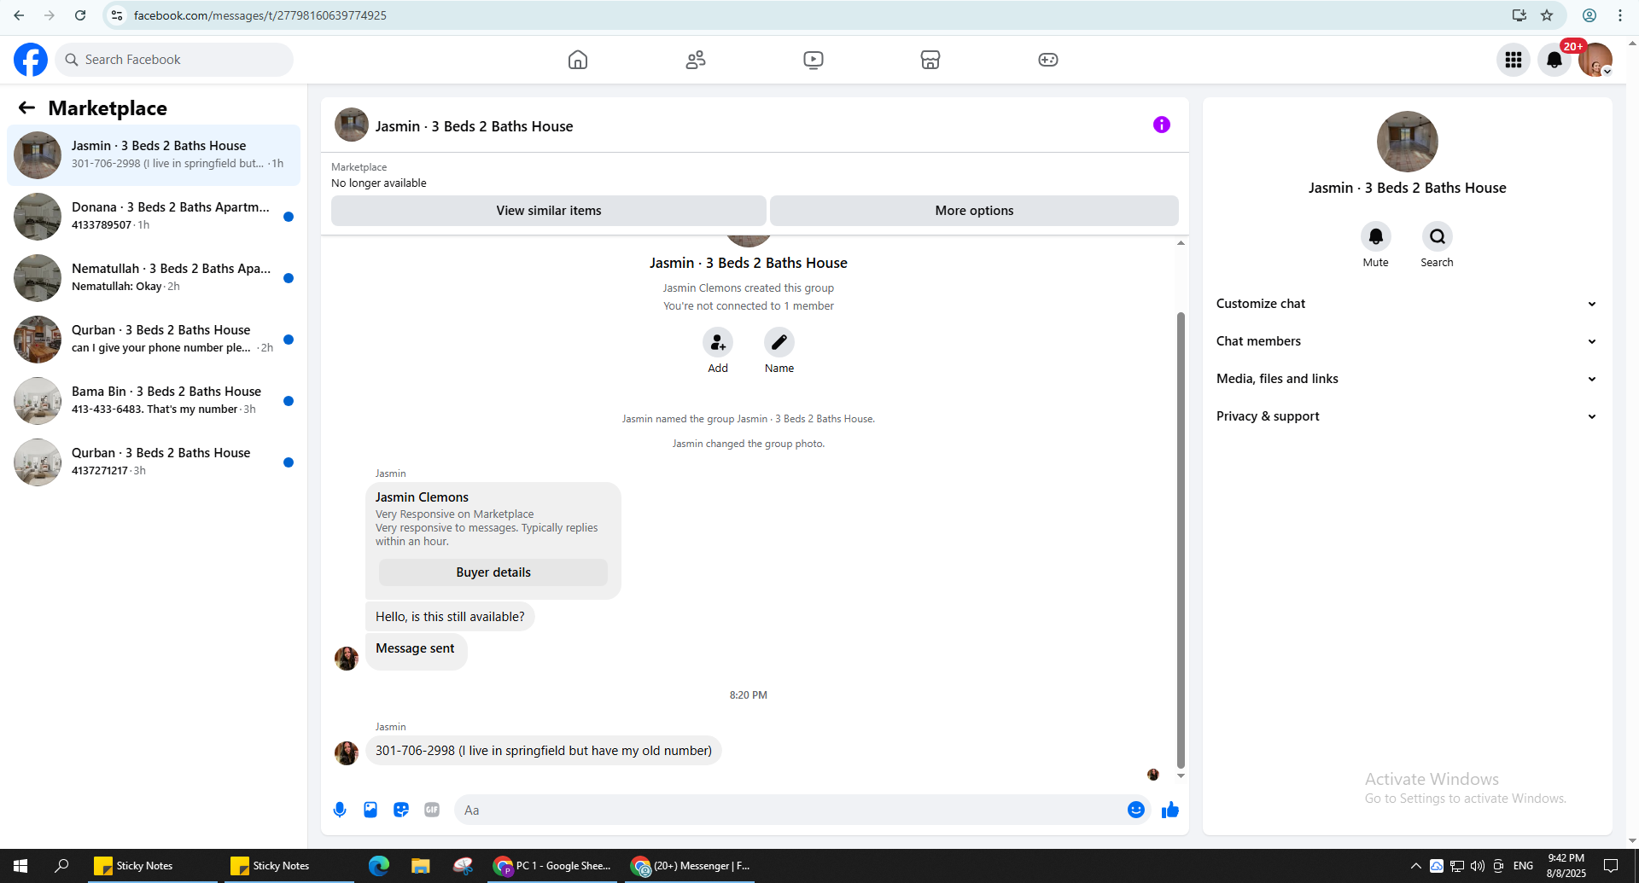Click browser back button
Viewport: 1639px width, 883px height.
[x=19, y=15]
